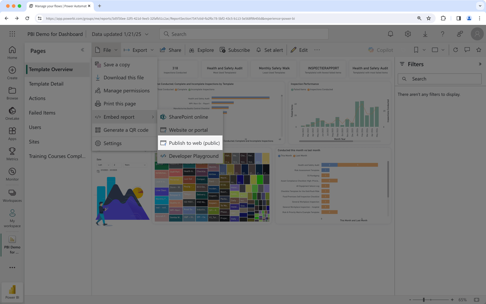Refresh the report with the refresh icon
The width and height of the screenshot is (486, 304).
pyautogui.click(x=456, y=50)
